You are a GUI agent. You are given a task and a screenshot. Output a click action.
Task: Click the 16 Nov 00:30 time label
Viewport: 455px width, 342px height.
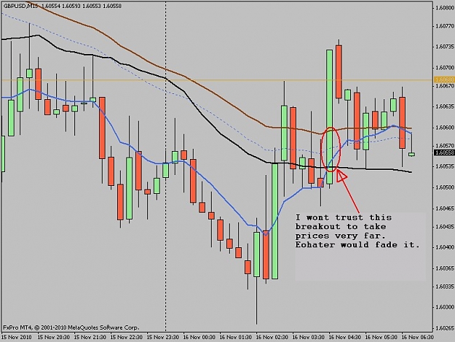click(199, 337)
